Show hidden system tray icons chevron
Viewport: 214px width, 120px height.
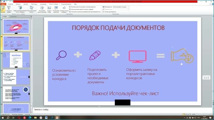[185, 118]
